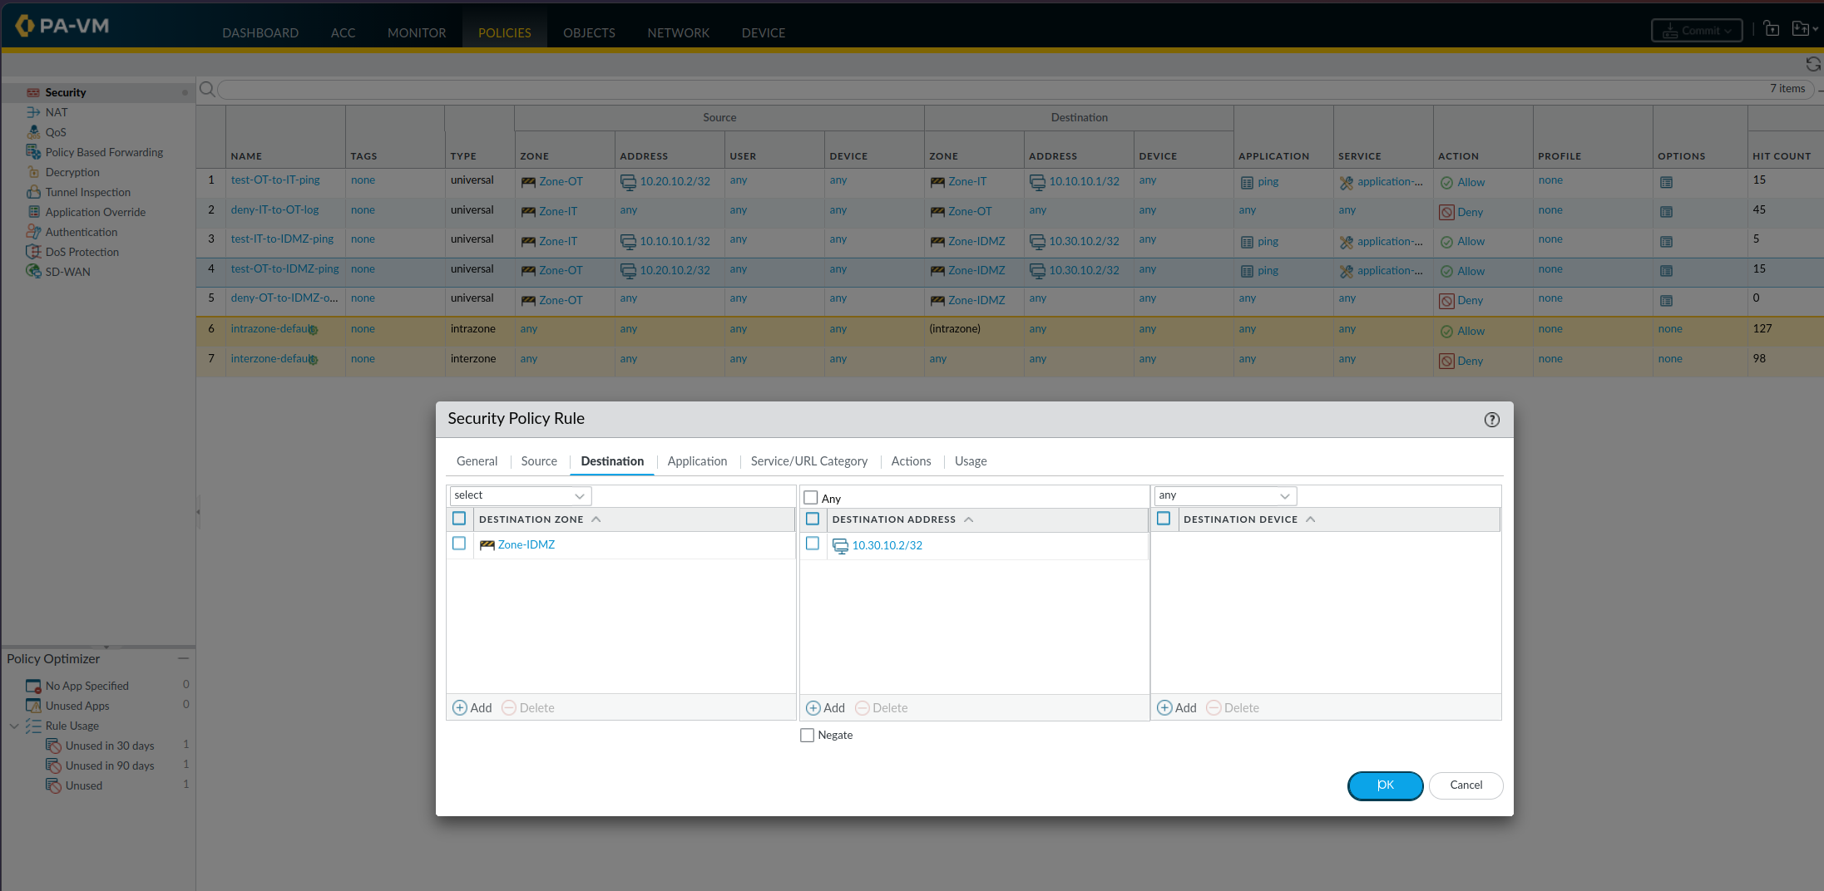Click the Deny icon of deny-IT-to-OT-log rule
The height and width of the screenshot is (891, 1824).
coord(1446,212)
